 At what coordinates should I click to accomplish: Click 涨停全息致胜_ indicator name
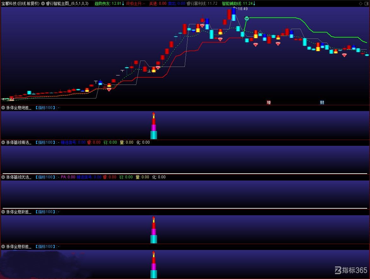19,212
